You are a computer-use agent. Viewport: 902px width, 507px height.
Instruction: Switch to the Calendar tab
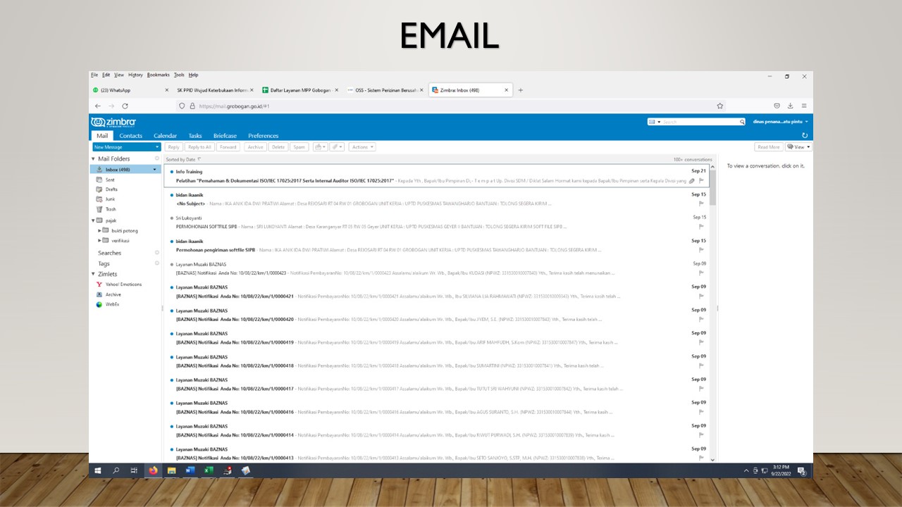(165, 136)
